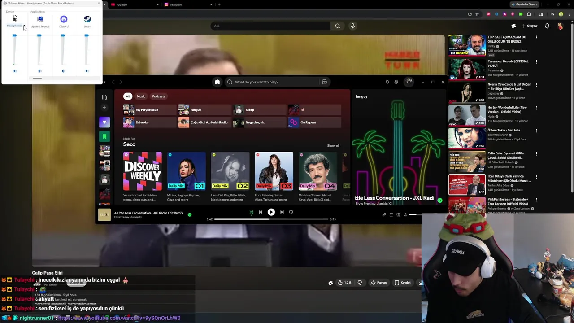
Task: Click the plus Create icon in Spotify sidebar
Action: (104, 108)
